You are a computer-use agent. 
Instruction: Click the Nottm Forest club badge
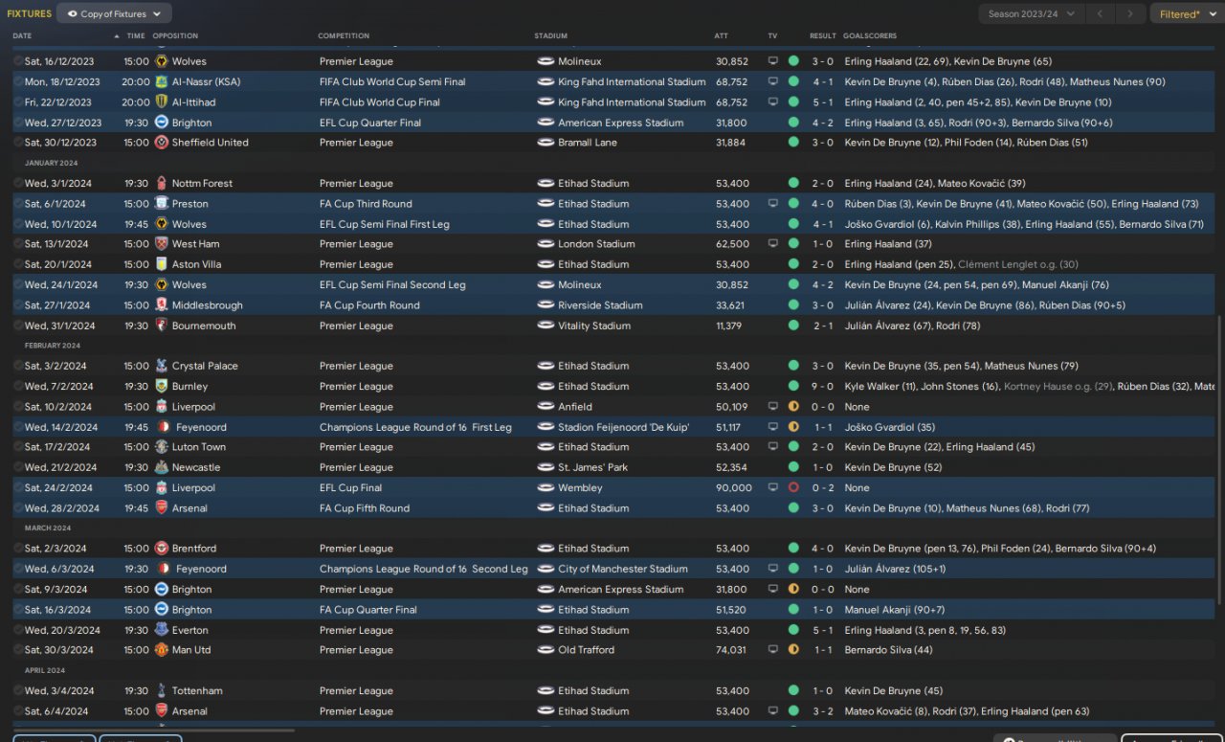162,183
